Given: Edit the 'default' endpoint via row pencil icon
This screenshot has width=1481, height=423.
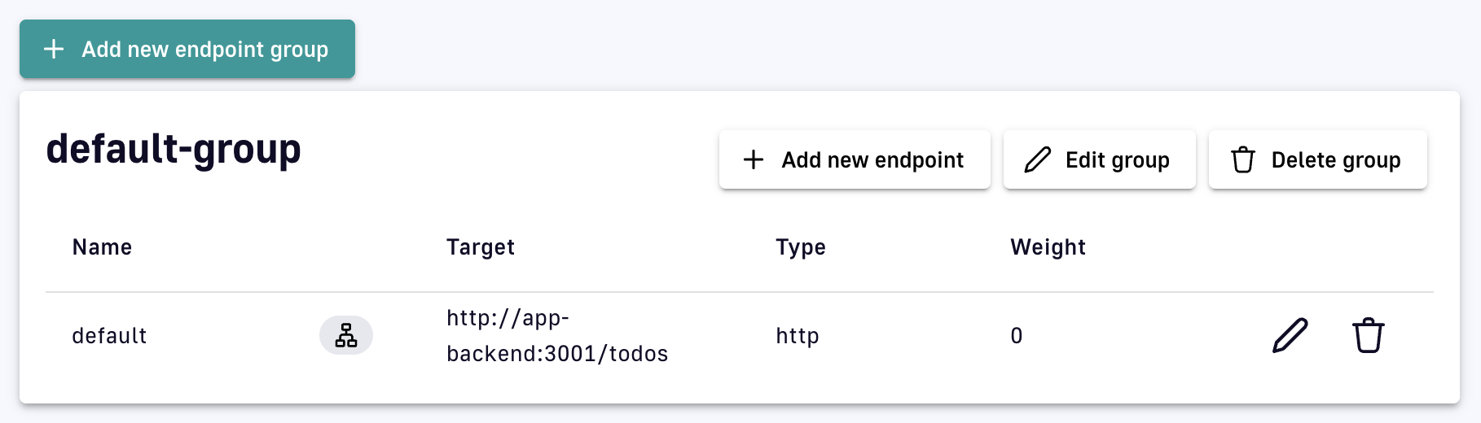Looking at the screenshot, I should [x=1290, y=335].
